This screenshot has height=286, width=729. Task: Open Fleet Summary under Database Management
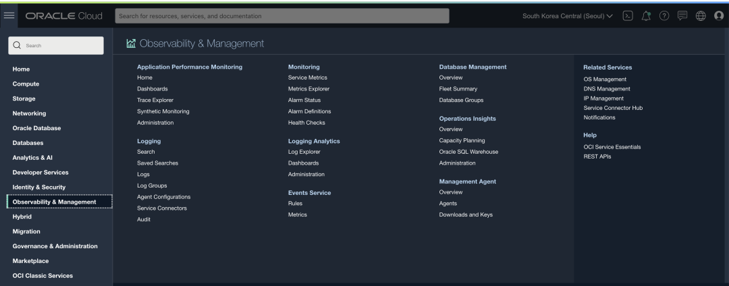tap(458, 88)
